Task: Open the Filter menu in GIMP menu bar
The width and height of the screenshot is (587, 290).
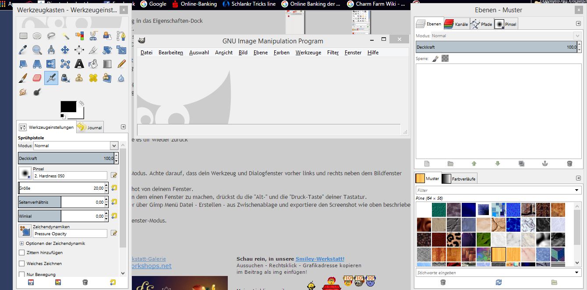Action: click(333, 53)
